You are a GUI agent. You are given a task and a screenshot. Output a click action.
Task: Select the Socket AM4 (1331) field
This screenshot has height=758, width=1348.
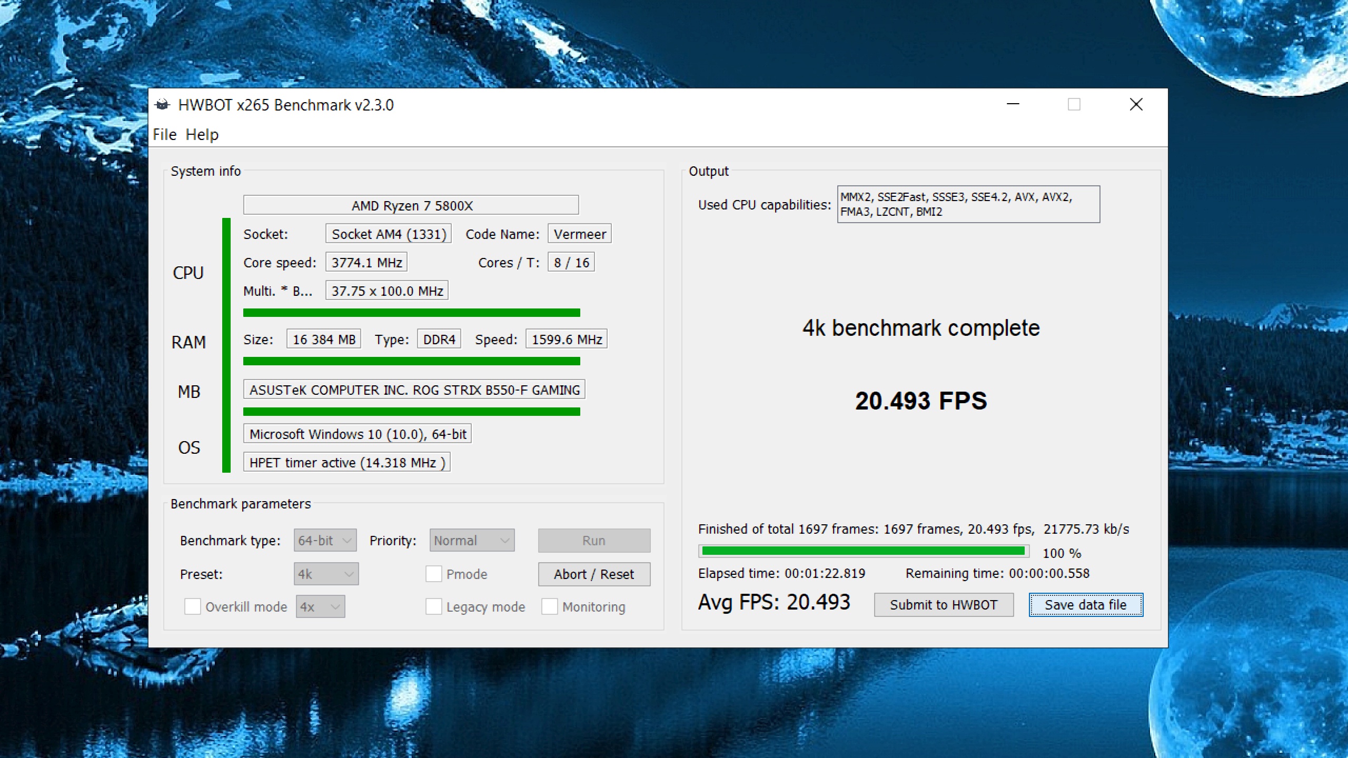coord(389,234)
